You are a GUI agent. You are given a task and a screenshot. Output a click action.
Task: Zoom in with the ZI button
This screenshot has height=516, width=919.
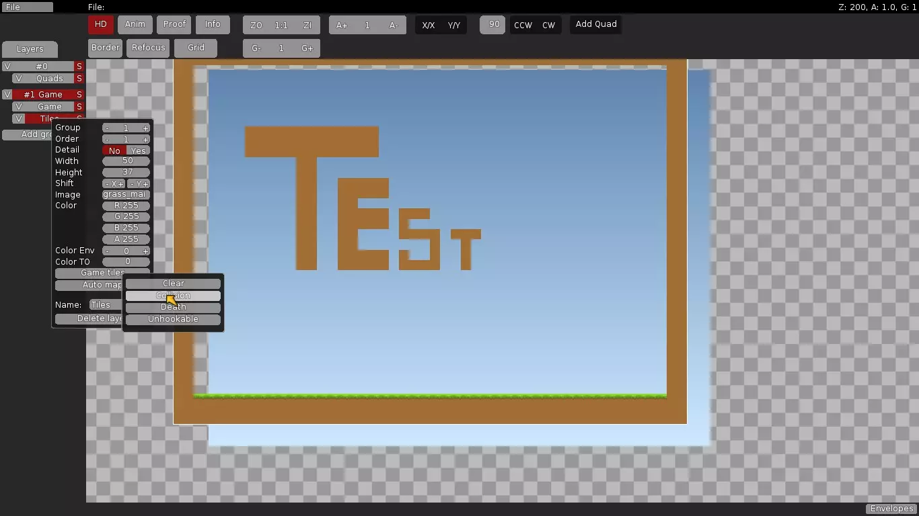[307, 26]
